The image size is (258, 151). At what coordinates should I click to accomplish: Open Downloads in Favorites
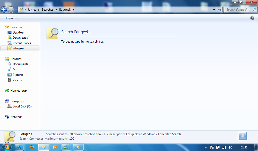coord(20,38)
